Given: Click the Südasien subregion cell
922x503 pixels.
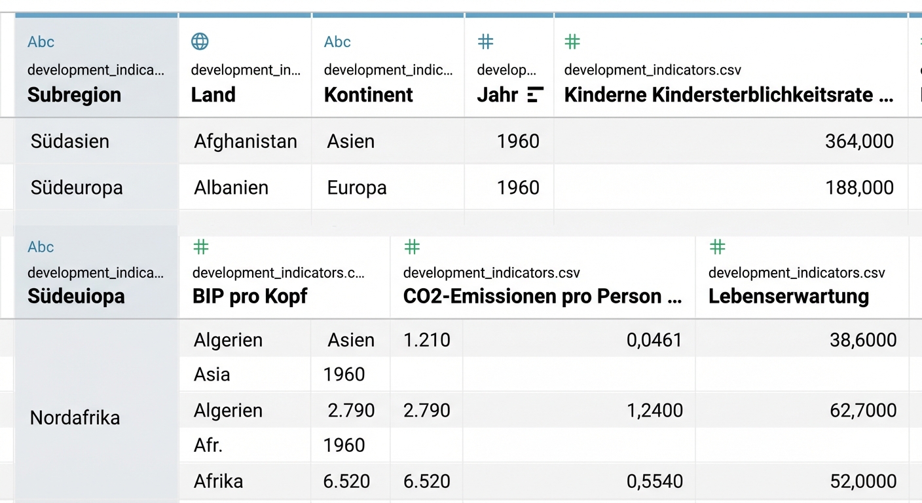Looking at the screenshot, I should (69, 141).
